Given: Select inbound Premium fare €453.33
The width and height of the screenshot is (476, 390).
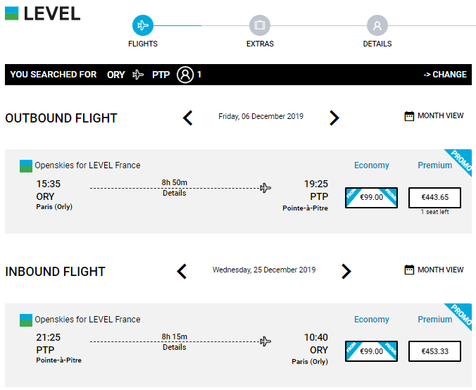Looking at the screenshot, I should tap(434, 351).
